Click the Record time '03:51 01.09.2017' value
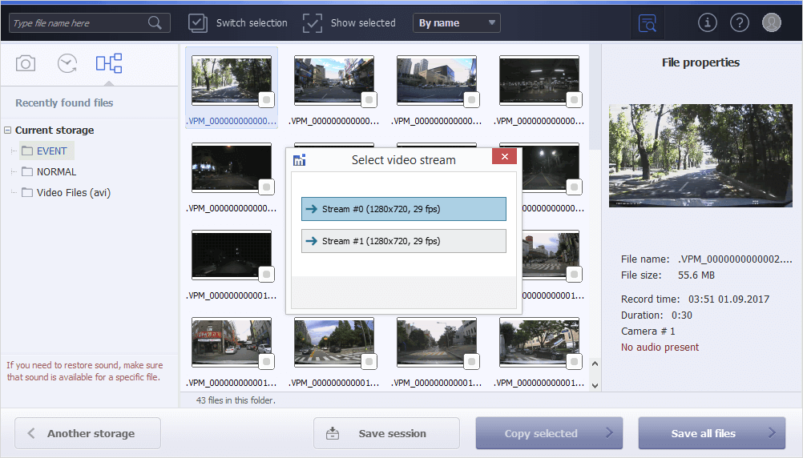The width and height of the screenshot is (803, 458). point(728,299)
